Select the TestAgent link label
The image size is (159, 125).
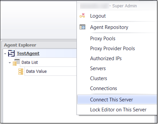(x=28, y=54)
